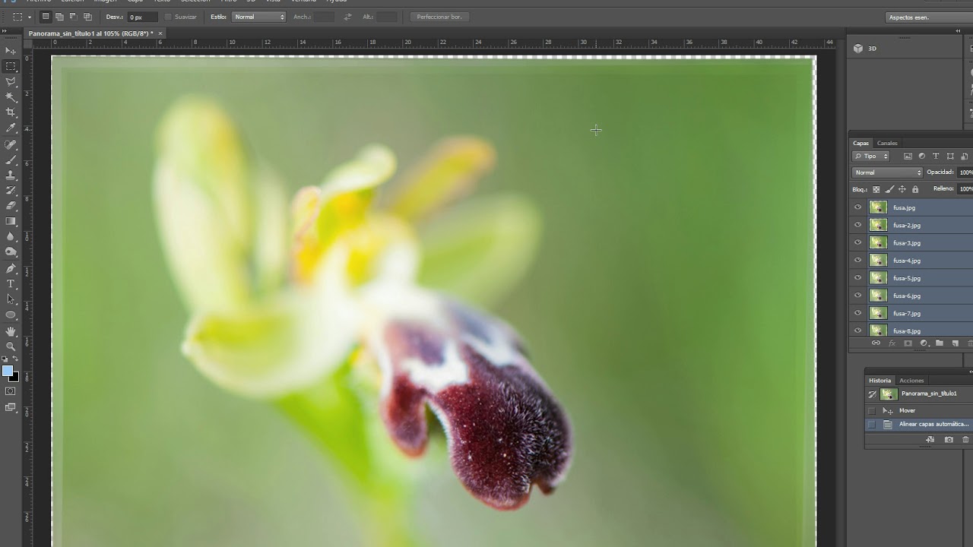Screen dimensions: 973x547
Task: Create new document from current state
Action: [x=930, y=439]
